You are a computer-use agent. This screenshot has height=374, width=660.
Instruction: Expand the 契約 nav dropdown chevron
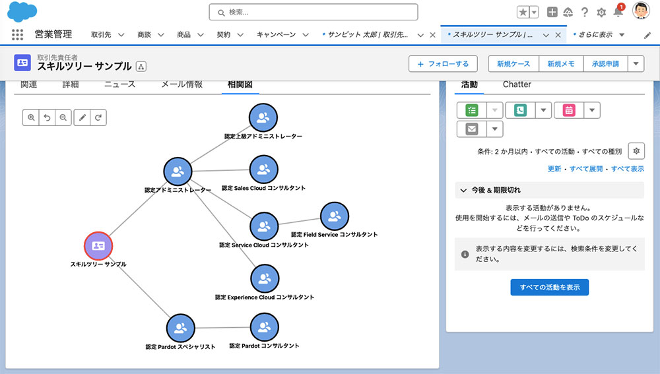coord(240,35)
